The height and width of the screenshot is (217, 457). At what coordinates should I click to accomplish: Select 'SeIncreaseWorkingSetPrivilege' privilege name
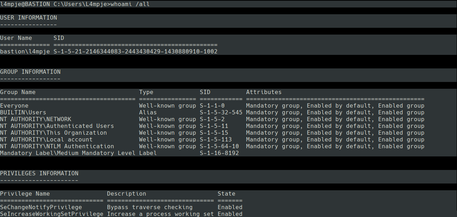click(52, 214)
